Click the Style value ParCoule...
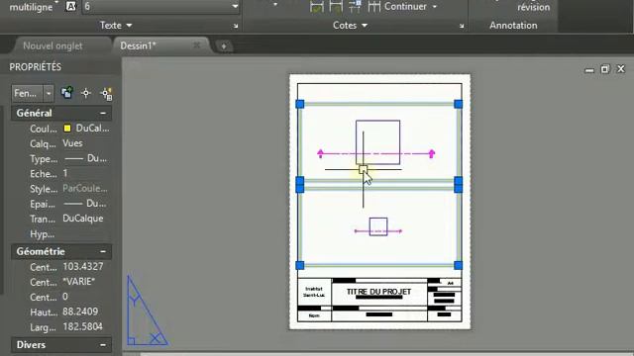The width and height of the screenshot is (634, 356). (85, 189)
